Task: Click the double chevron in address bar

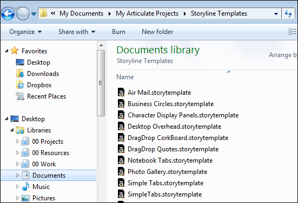Action: pyautogui.click(x=53, y=13)
